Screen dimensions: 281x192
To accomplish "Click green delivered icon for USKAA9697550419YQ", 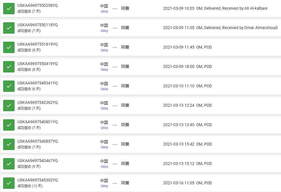I will point(9,67).
